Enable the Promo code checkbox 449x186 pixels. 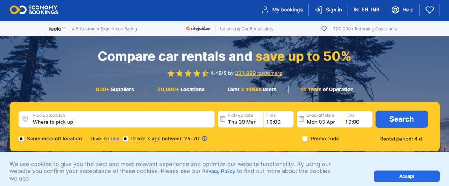305,139
